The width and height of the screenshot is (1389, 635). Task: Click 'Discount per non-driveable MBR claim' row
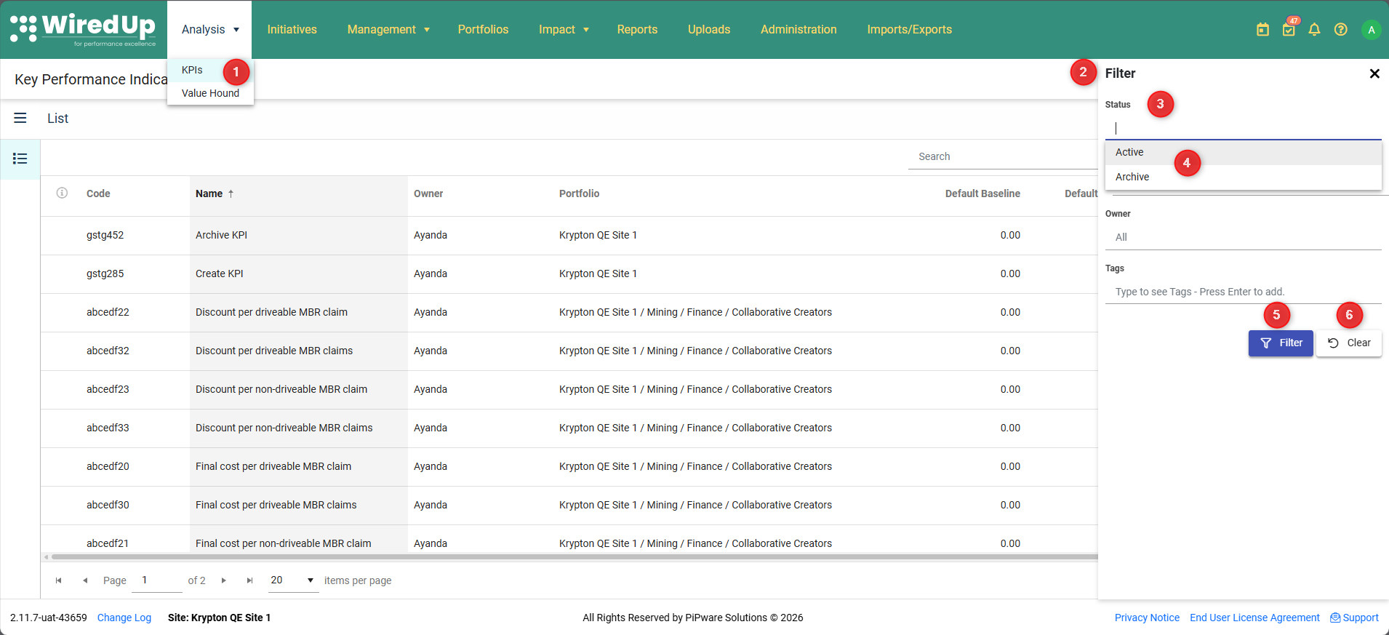click(281, 389)
